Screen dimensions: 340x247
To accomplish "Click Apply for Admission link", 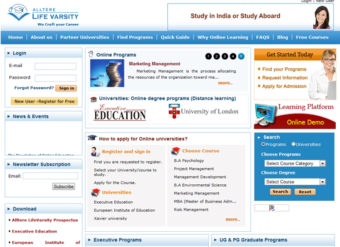I will (284, 86).
